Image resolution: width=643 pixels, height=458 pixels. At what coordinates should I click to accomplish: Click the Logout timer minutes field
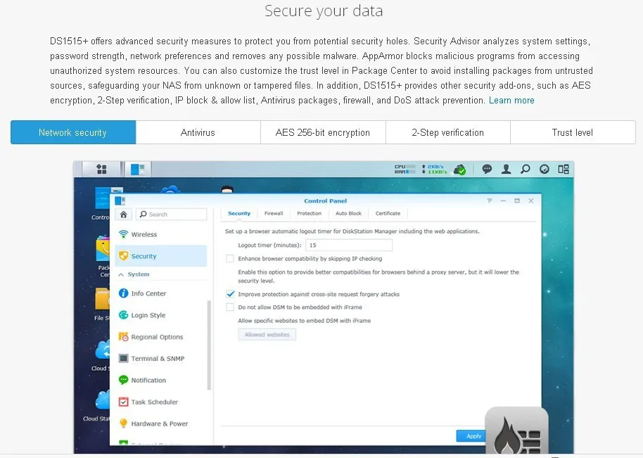pyautogui.click(x=348, y=246)
